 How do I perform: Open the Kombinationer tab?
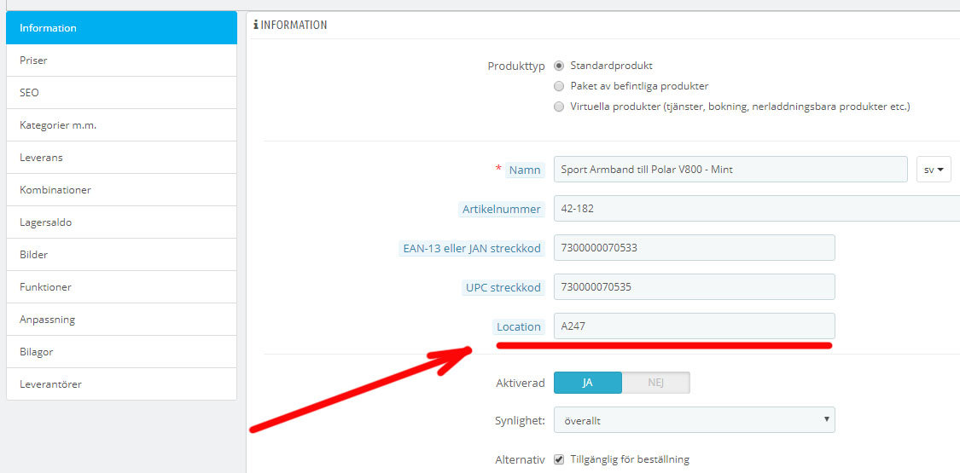coord(121,190)
